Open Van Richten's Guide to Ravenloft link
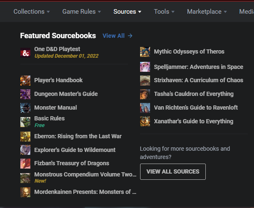The height and width of the screenshot is (208, 254). coord(196,108)
